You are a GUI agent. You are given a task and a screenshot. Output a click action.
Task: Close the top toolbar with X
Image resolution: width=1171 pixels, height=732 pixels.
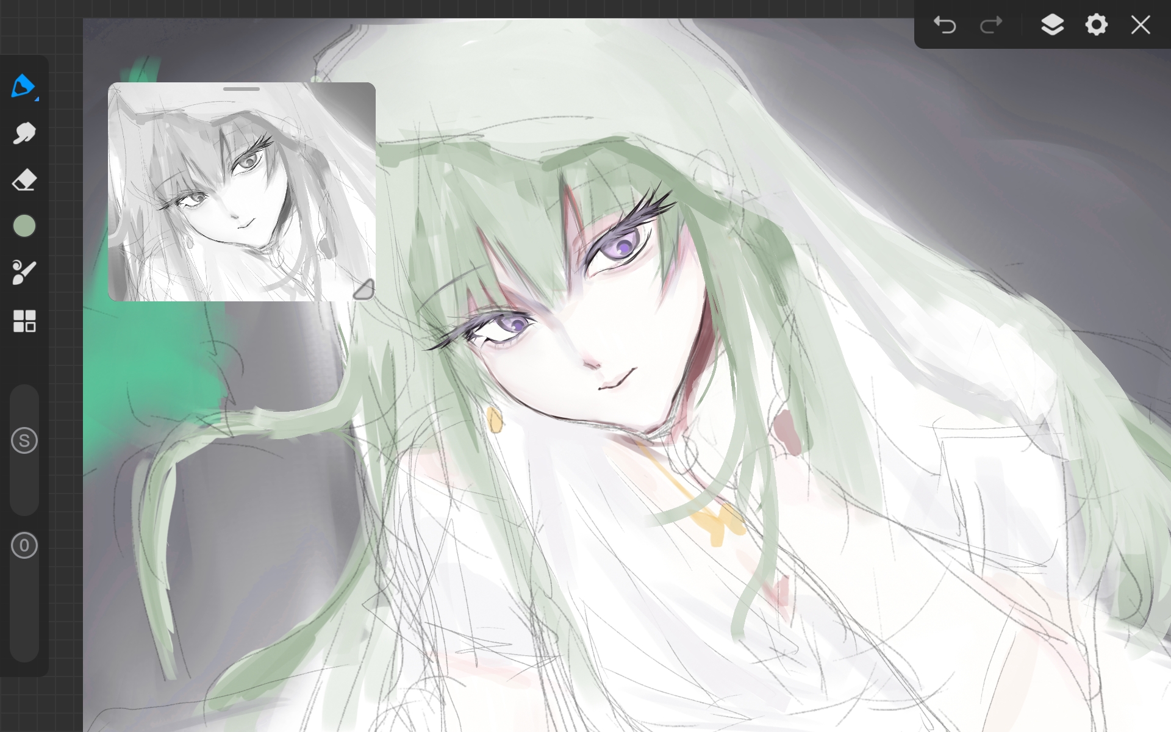pyautogui.click(x=1141, y=25)
